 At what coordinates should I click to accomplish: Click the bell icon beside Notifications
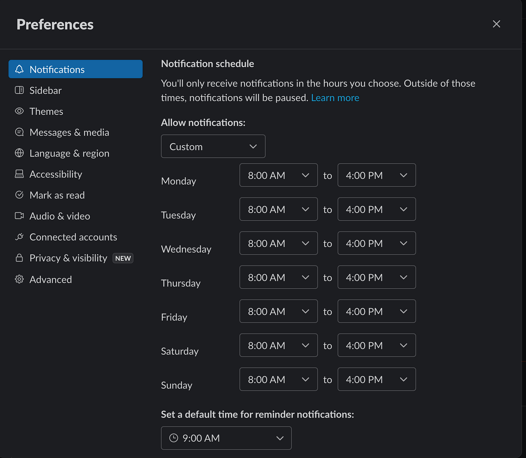(x=19, y=69)
